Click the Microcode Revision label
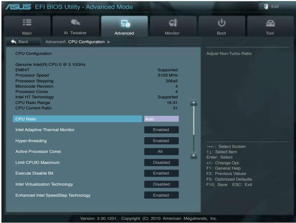The height and width of the screenshot is (223, 296). point(34,86)
